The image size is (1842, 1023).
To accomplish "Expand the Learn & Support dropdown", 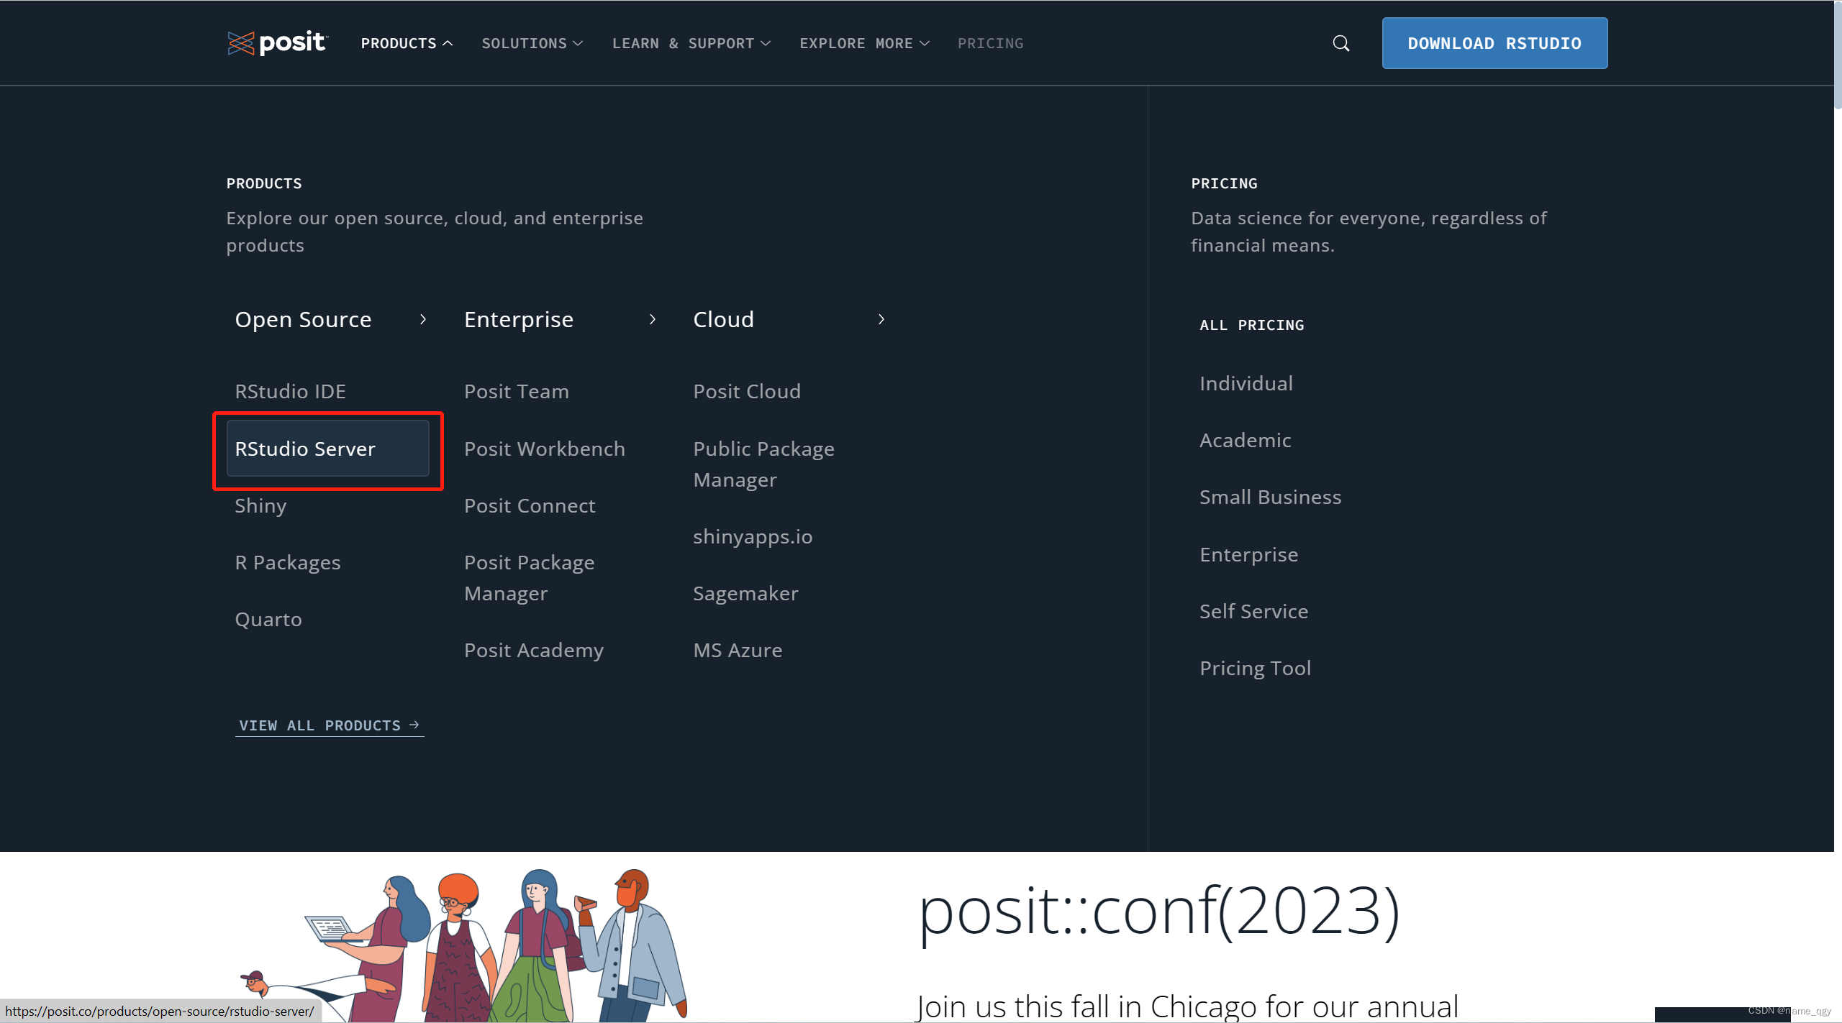I will 691,43.
